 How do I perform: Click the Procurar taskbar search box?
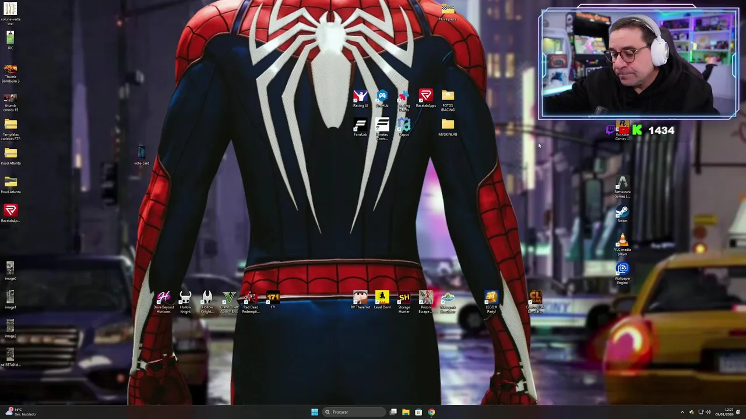[354, 412]
